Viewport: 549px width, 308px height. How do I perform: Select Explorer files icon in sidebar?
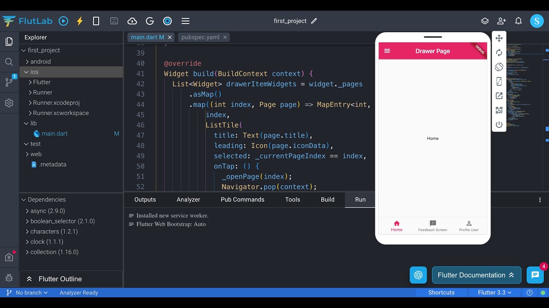(9, 41)
